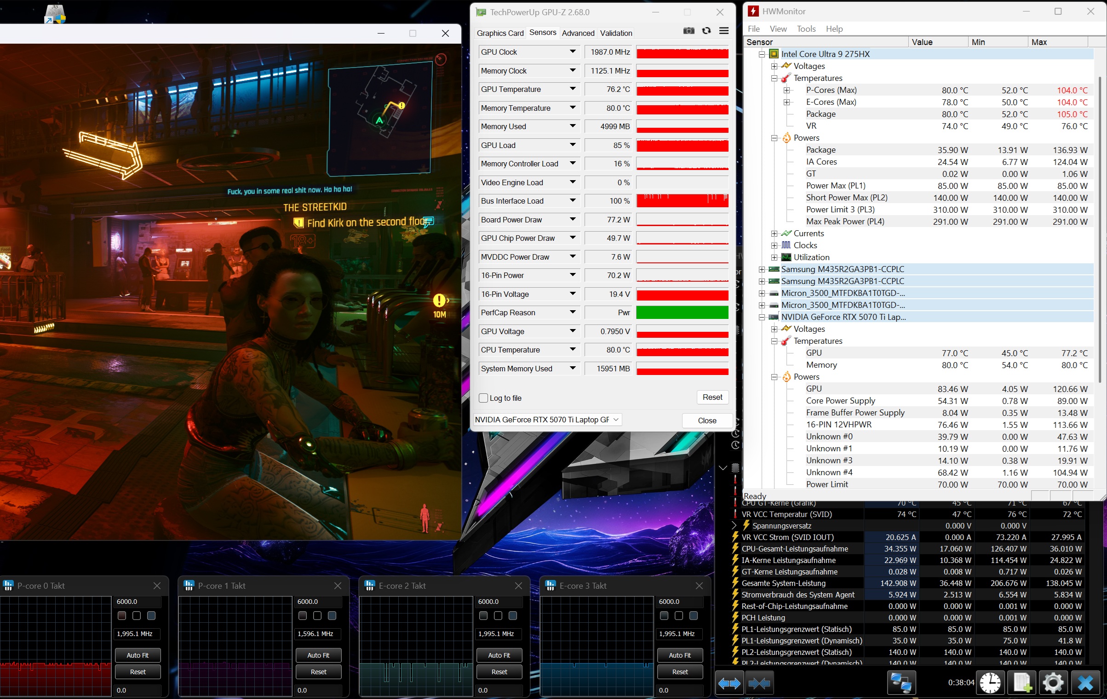Click the reddish swatch in P-core 0 Takt
The image size is (1107, 699).
(x=122, y=615)
